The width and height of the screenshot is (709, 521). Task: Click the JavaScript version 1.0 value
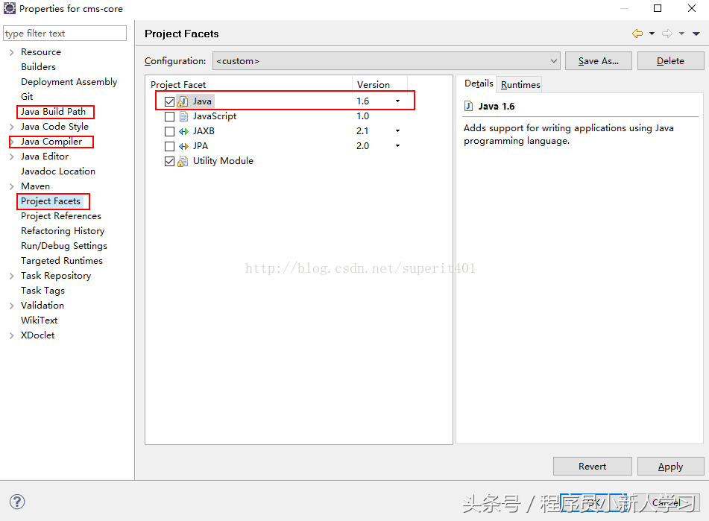click(x=362, y=116)
